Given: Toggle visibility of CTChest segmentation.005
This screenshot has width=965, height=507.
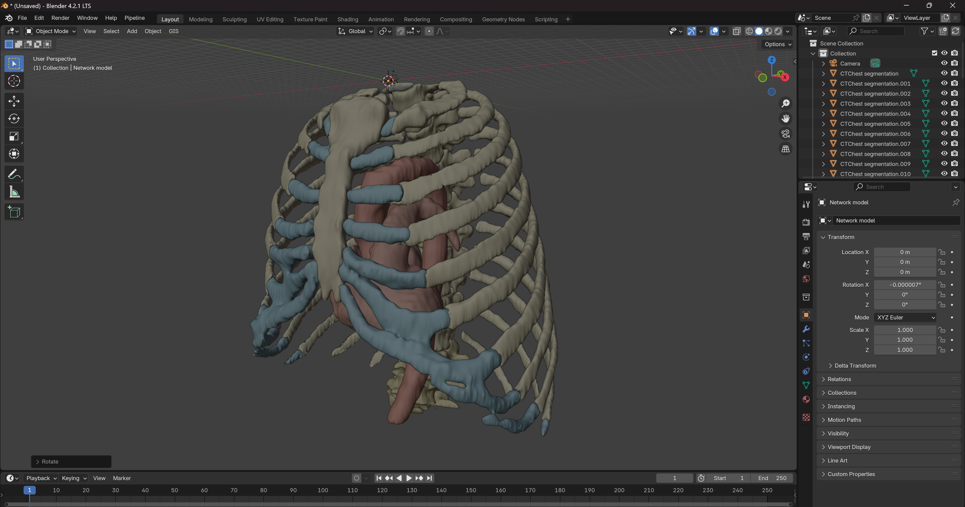Looking at the screenshot, I should coord(944,124).
